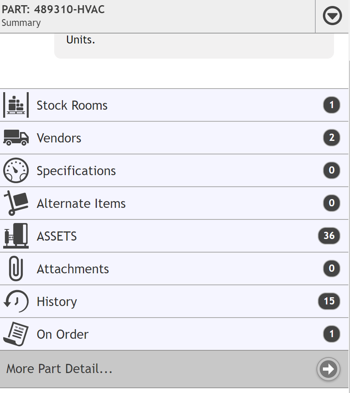Open the Specifications label text
The height and width of the screenshot is (393, 350).
click(x=76, y=171)
